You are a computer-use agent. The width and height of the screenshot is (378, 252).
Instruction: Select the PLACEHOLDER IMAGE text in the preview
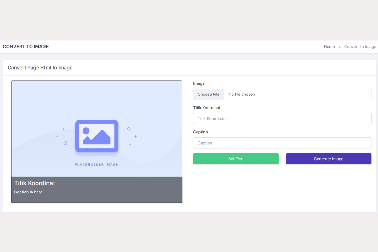(x=96, y=164)
